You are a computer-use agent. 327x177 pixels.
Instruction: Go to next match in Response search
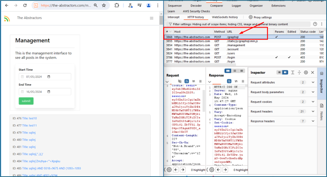225,170
